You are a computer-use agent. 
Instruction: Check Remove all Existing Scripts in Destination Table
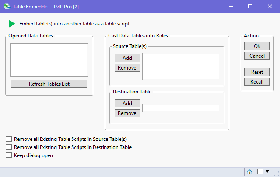(x=9, y=147)
